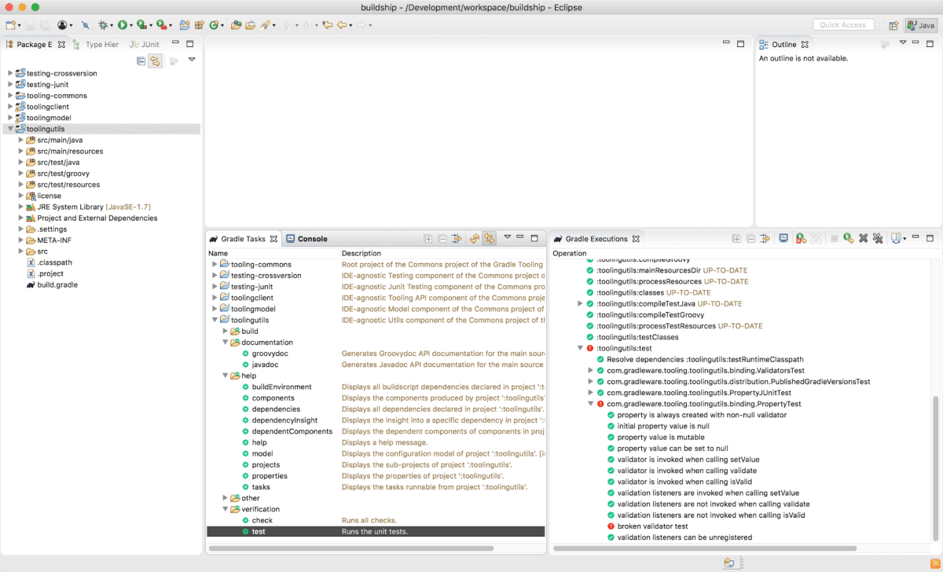Click the green Run button in toolbar
Image resolution: width=943 pixels, height=572 pixels.
point(123,25)
